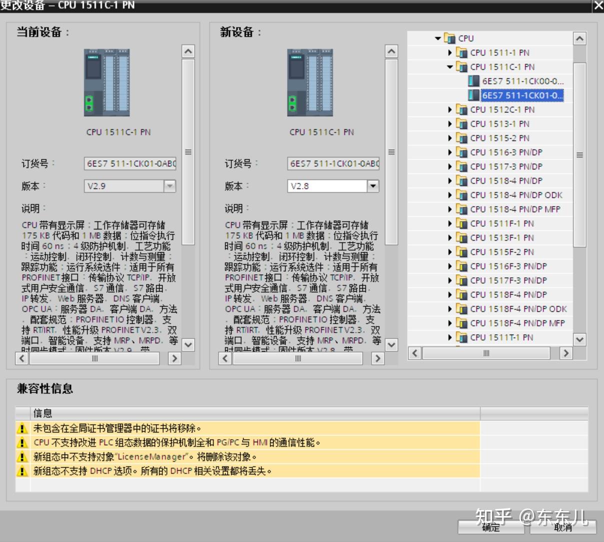This screenshot has width=604, height=542.
Task: Click scroll down arrow in new device pane
Action: 391,345
